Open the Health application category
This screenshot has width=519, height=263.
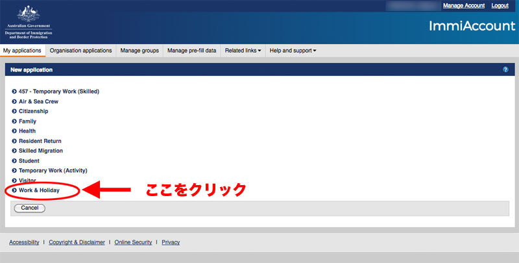(x=27, y=131)
